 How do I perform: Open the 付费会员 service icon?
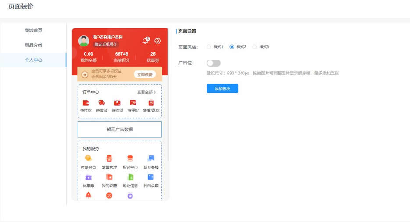pyautogui.click(x=88, y=158)
